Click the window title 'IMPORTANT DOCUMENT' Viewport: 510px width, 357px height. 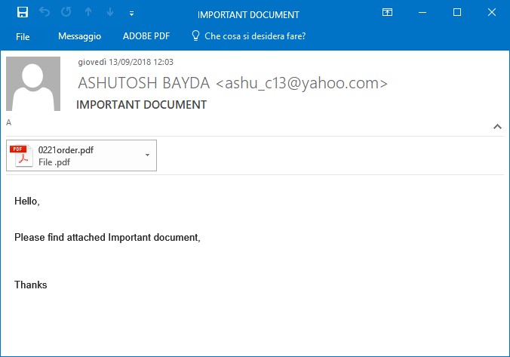point(248,14)
